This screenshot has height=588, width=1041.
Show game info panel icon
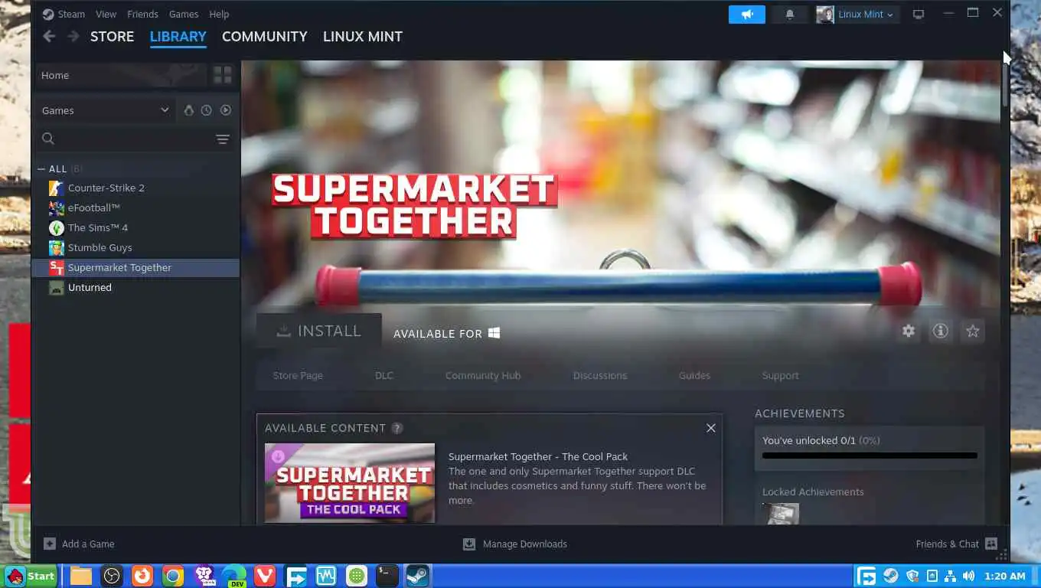point(941,331)
